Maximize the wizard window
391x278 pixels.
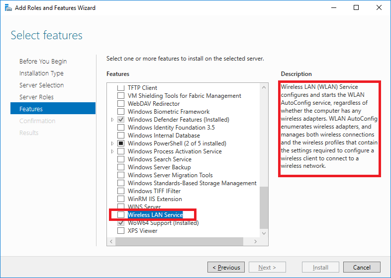point(356,7)
